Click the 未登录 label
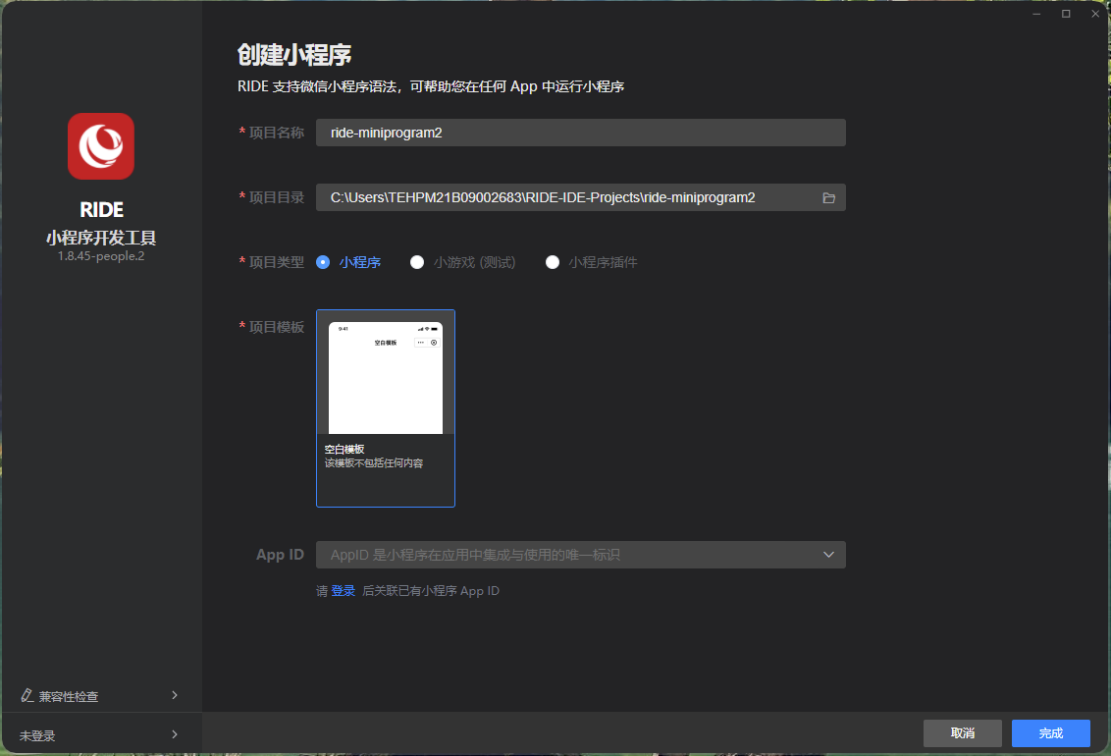 (37, 736)
